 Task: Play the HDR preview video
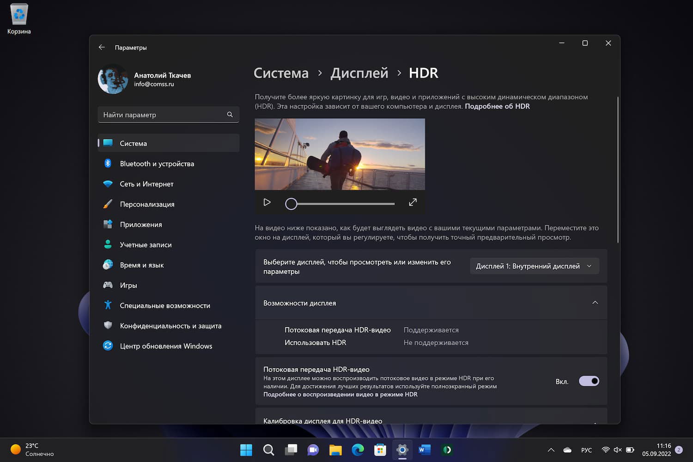click(x=267, y=202)
